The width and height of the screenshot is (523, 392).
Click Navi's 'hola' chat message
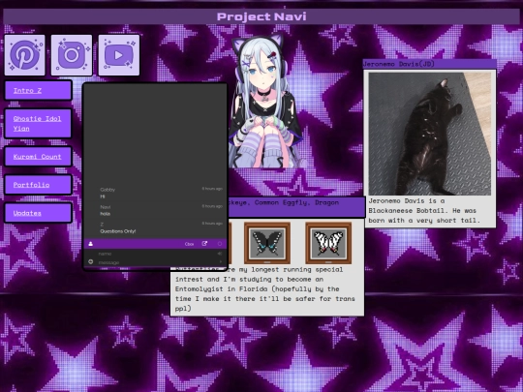(105, 214)
